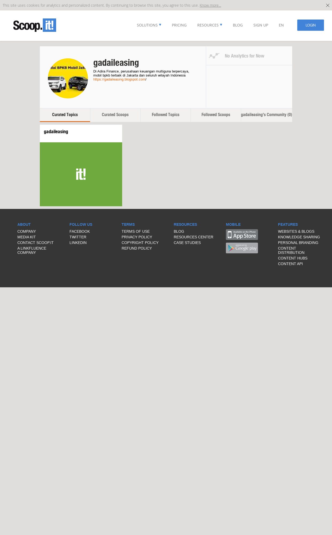Visit Twitter link under Follow Us

(x=78, y=237)
